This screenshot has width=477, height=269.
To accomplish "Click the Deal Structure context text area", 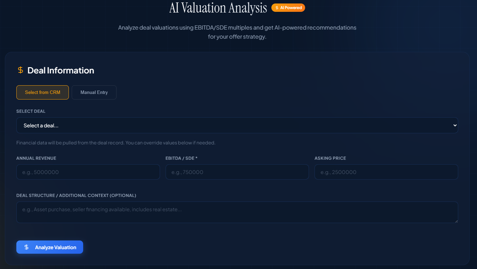I will (237, 212).
